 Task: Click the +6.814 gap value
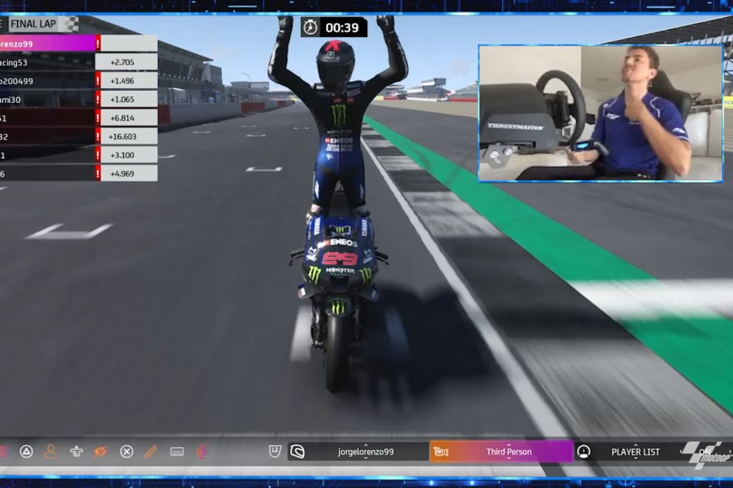[x=122, y=118]
